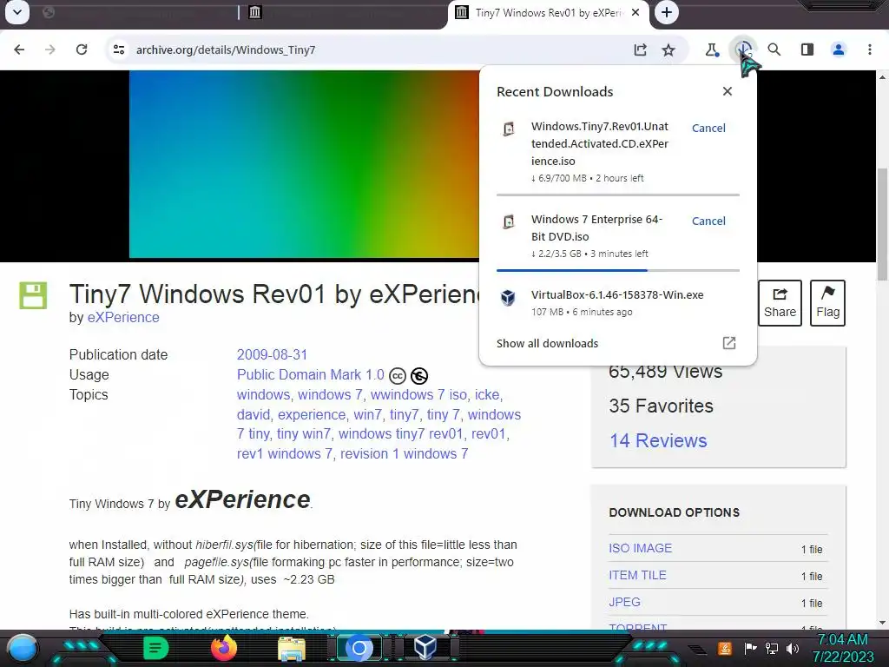Click Chrome taskbar button
The image size is (889, 667).
359,648
